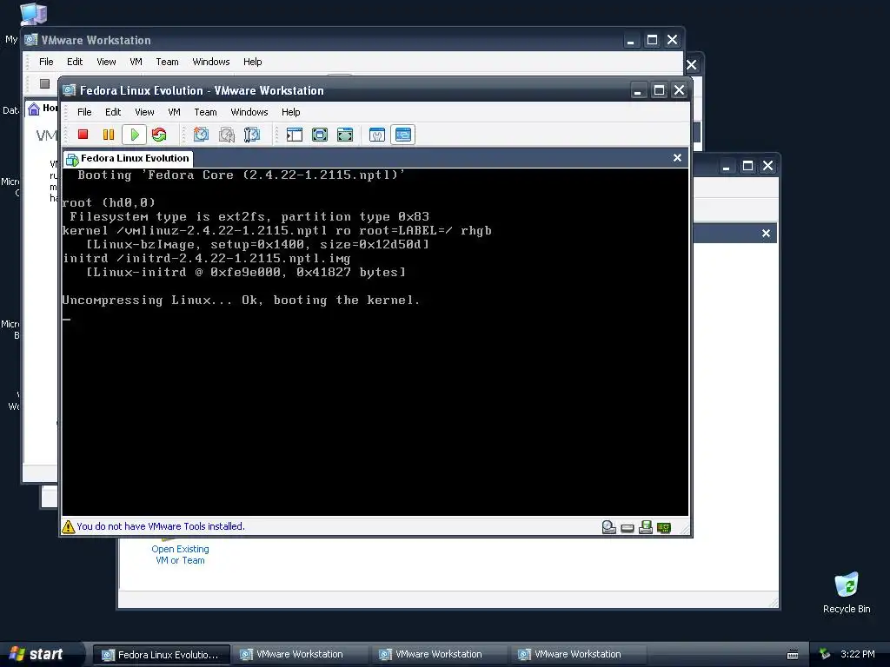Reset the virtual machine with the red-green arrows icon

coord(159,135)
